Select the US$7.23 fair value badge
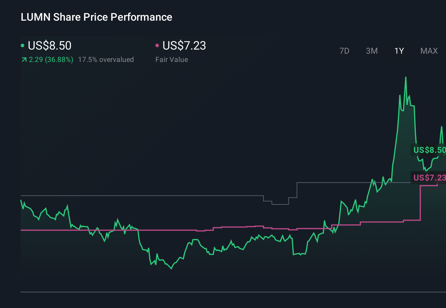 pyautogui.click(x=429, y=178)
